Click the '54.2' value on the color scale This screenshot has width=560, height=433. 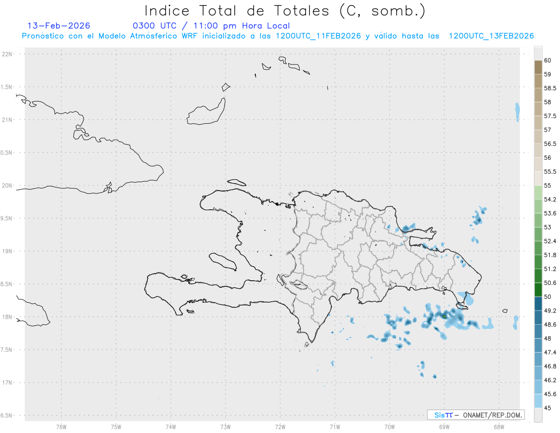point(551,199)
